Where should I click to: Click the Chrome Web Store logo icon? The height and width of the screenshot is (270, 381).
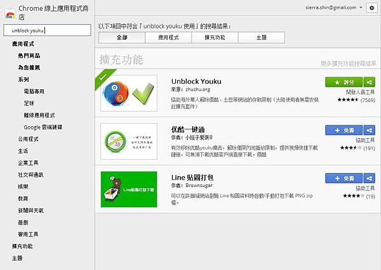click(10, 14)
